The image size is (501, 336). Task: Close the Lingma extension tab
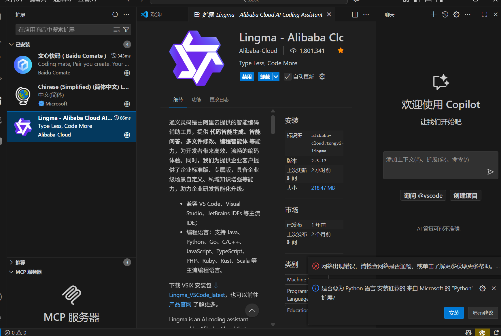coord(329,15)
